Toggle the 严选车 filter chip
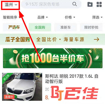The width and height of the screenshot is (105, 104). 14,27
